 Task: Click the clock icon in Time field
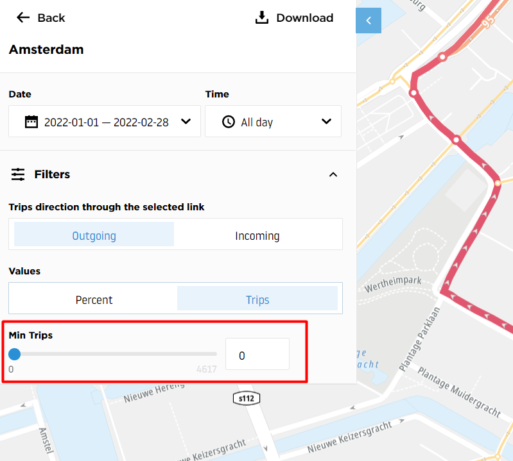(x=229, y=122)
